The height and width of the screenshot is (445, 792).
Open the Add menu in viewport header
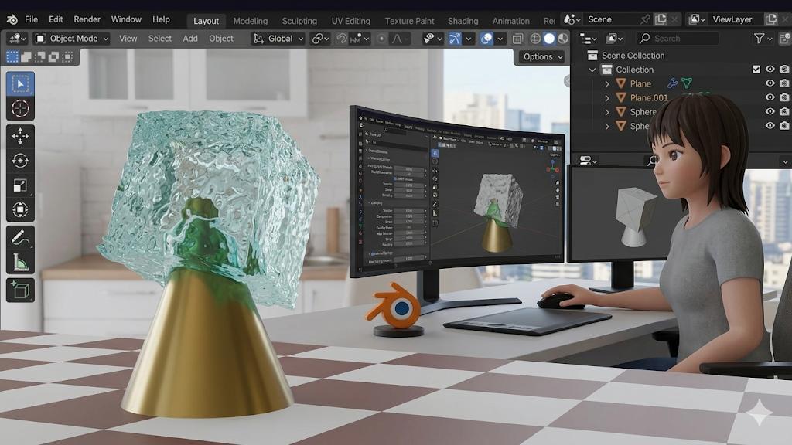[190, 39]
